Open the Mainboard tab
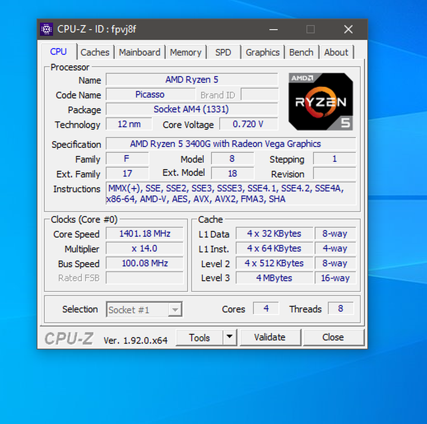Image resolution: width=427 pixels, height=424 pixels. (x=139, y=52)
